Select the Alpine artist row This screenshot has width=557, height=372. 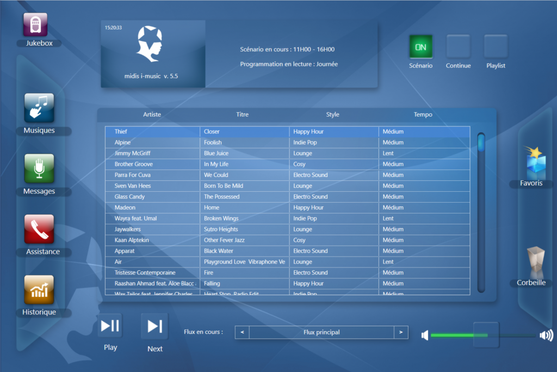[x=287, y=142]
